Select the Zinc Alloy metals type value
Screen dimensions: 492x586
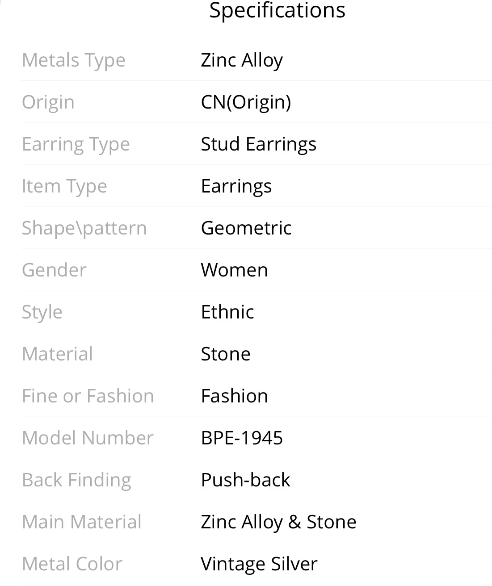242,61
